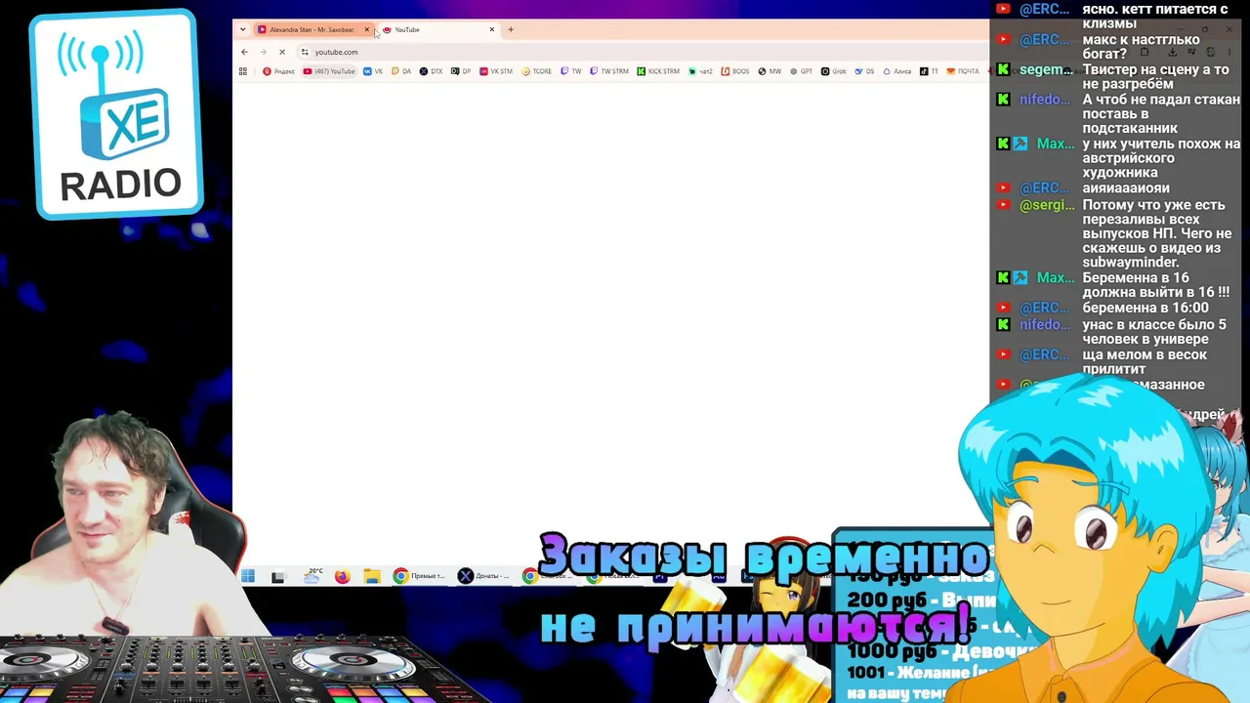Open Task View on the taskbar
The width and height of the screenshot is (1250, 703).
click(x=278, y=576)
